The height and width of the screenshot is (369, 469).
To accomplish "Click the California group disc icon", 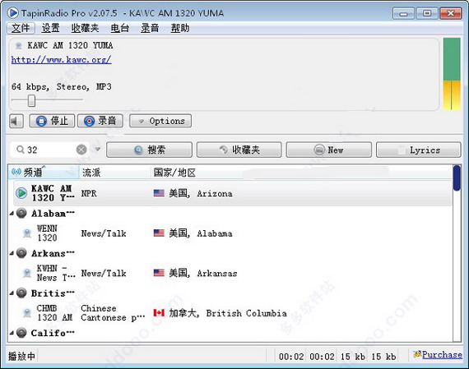I will tap(21, 332).
